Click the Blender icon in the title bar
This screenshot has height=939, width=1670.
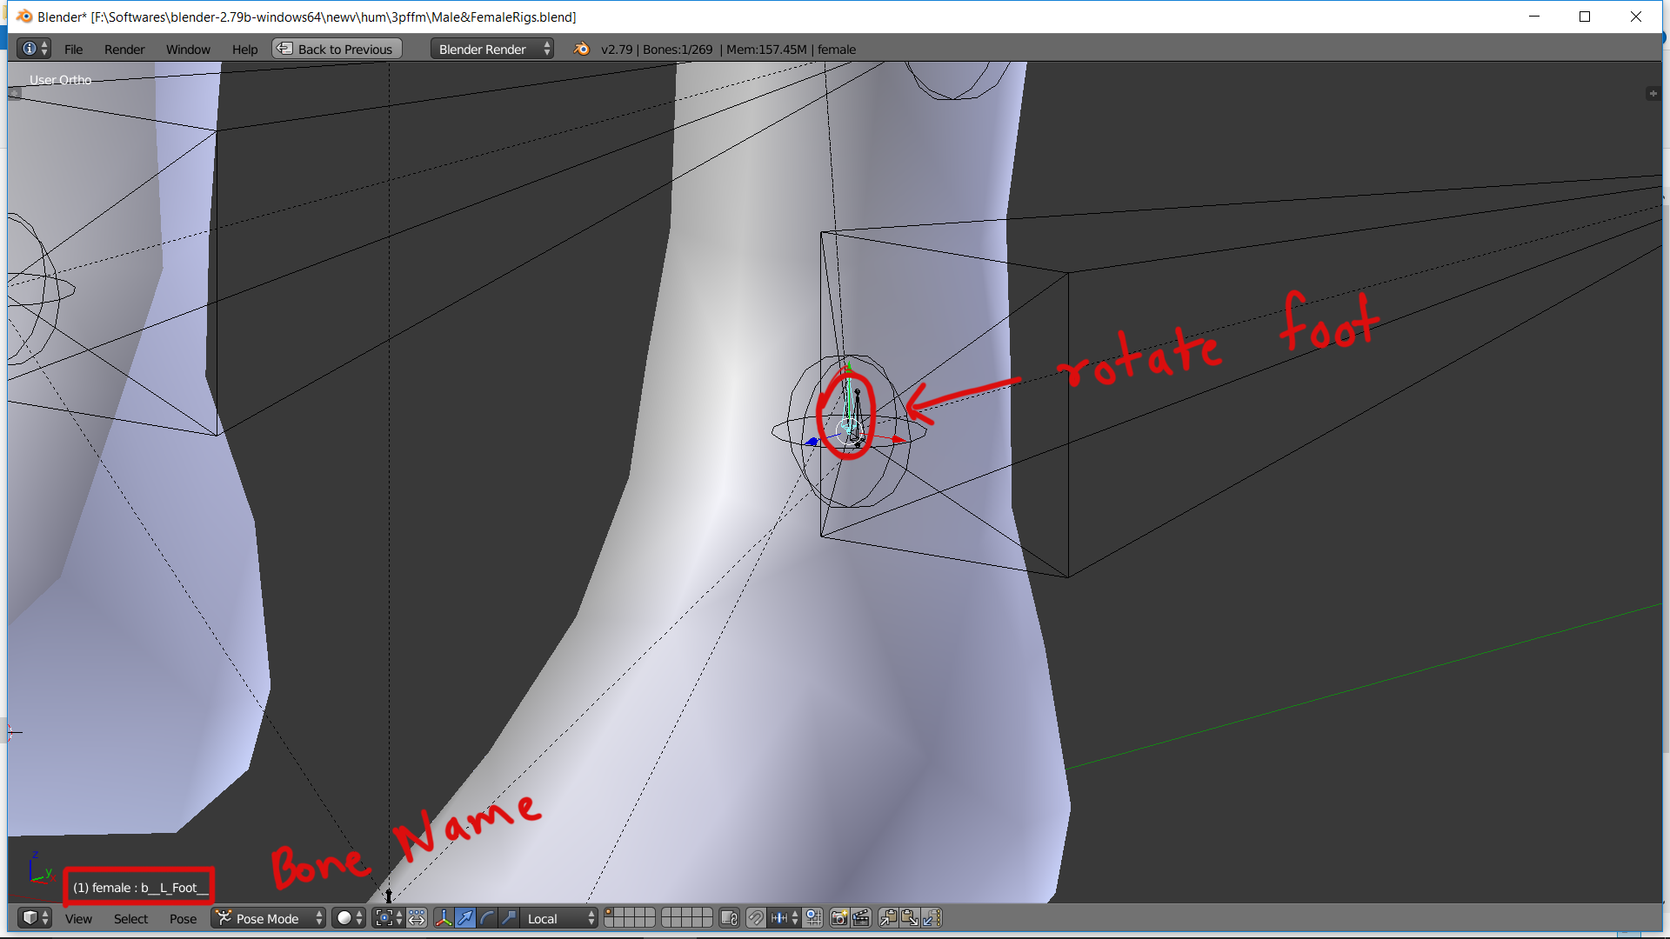[x=23, y=17]
